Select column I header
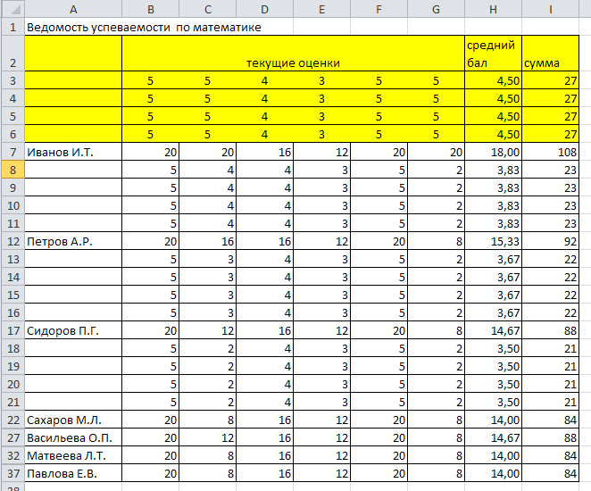 pyautogui.click(x=551, y=9)
